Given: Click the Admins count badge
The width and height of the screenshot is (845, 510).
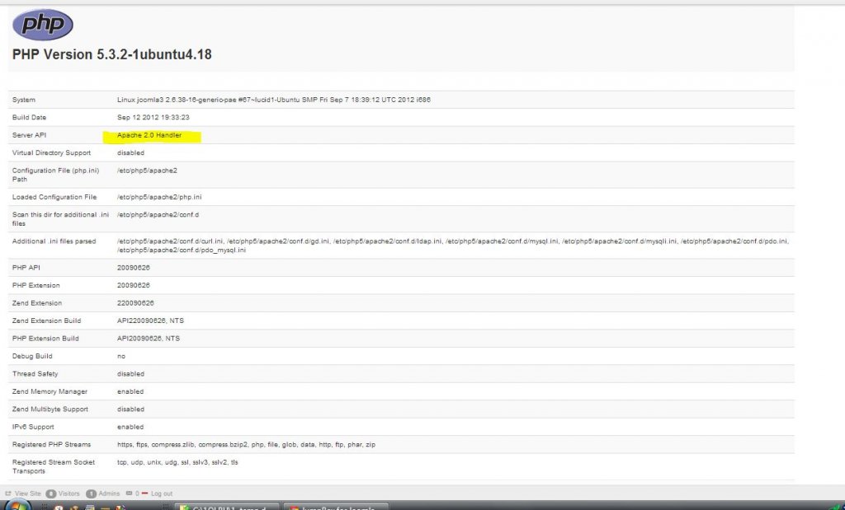Looking at the screenshot, I should pos(91,494).
